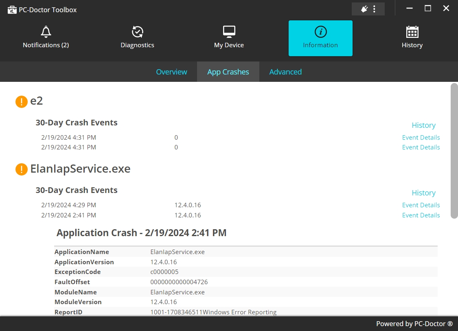Click the ModuleName value ElanIapService.exe

pyautogui.click(x=178, y=292)
